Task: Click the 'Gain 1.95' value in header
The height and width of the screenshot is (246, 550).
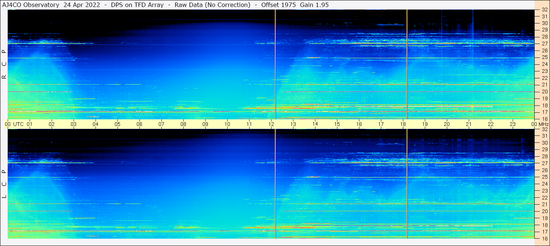Action: tap(314, 5)
